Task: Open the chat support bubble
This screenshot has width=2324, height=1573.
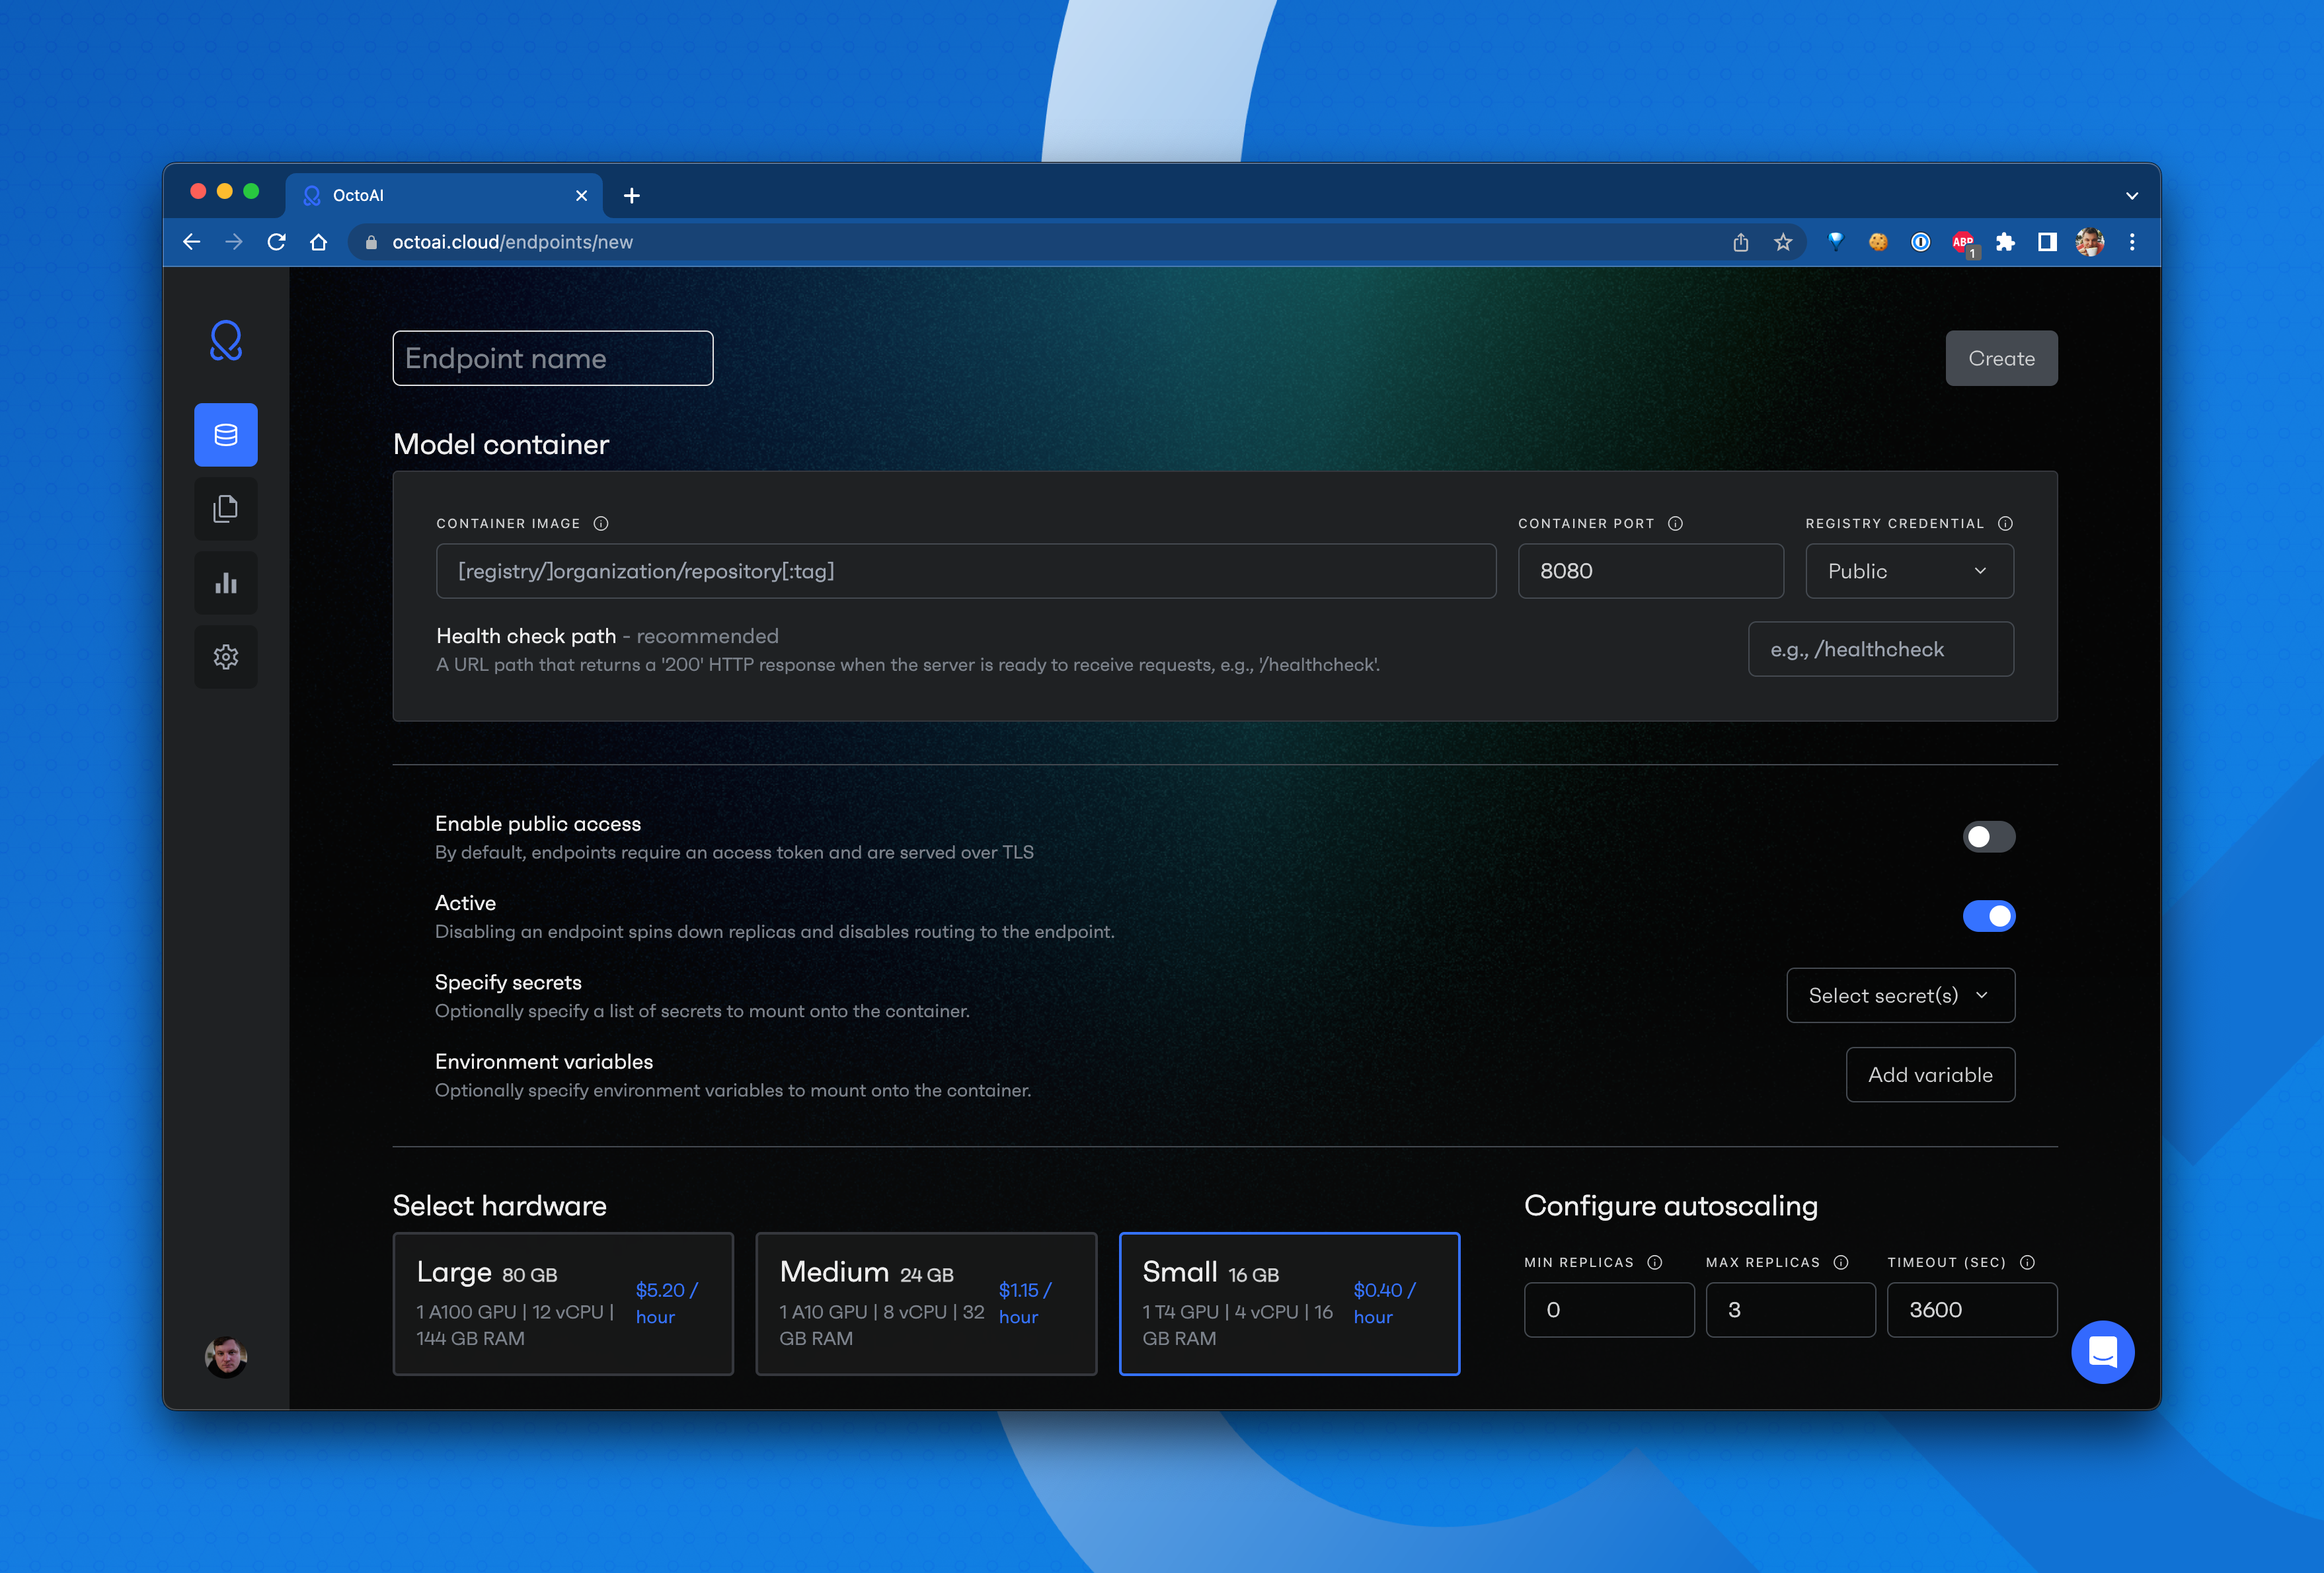Action: click(x=2102, y=1351)
